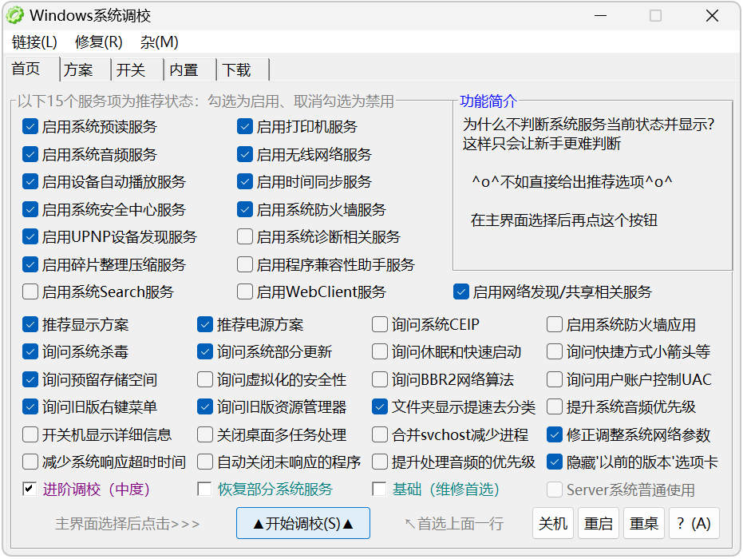Image resolution: width=743 pixels, height=559 pixels.
Task: Enable 启用系统Search服务
Action: coord(30,291)
